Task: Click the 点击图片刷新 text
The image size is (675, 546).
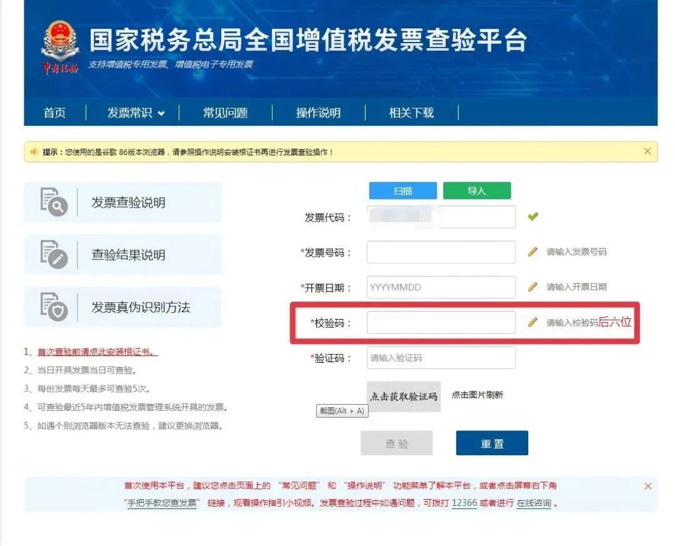Action: coord(477,395)
